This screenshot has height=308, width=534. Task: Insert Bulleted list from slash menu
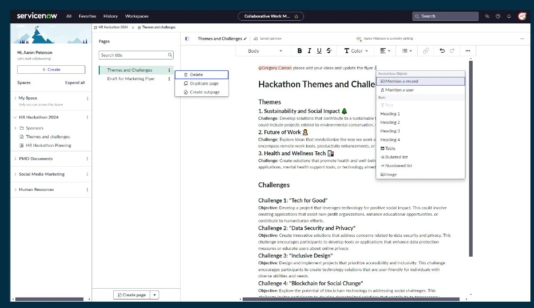coord(420,157)
